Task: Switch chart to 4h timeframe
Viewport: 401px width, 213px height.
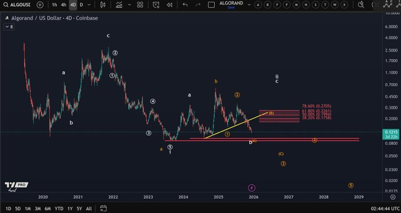Action: point(64,5)
